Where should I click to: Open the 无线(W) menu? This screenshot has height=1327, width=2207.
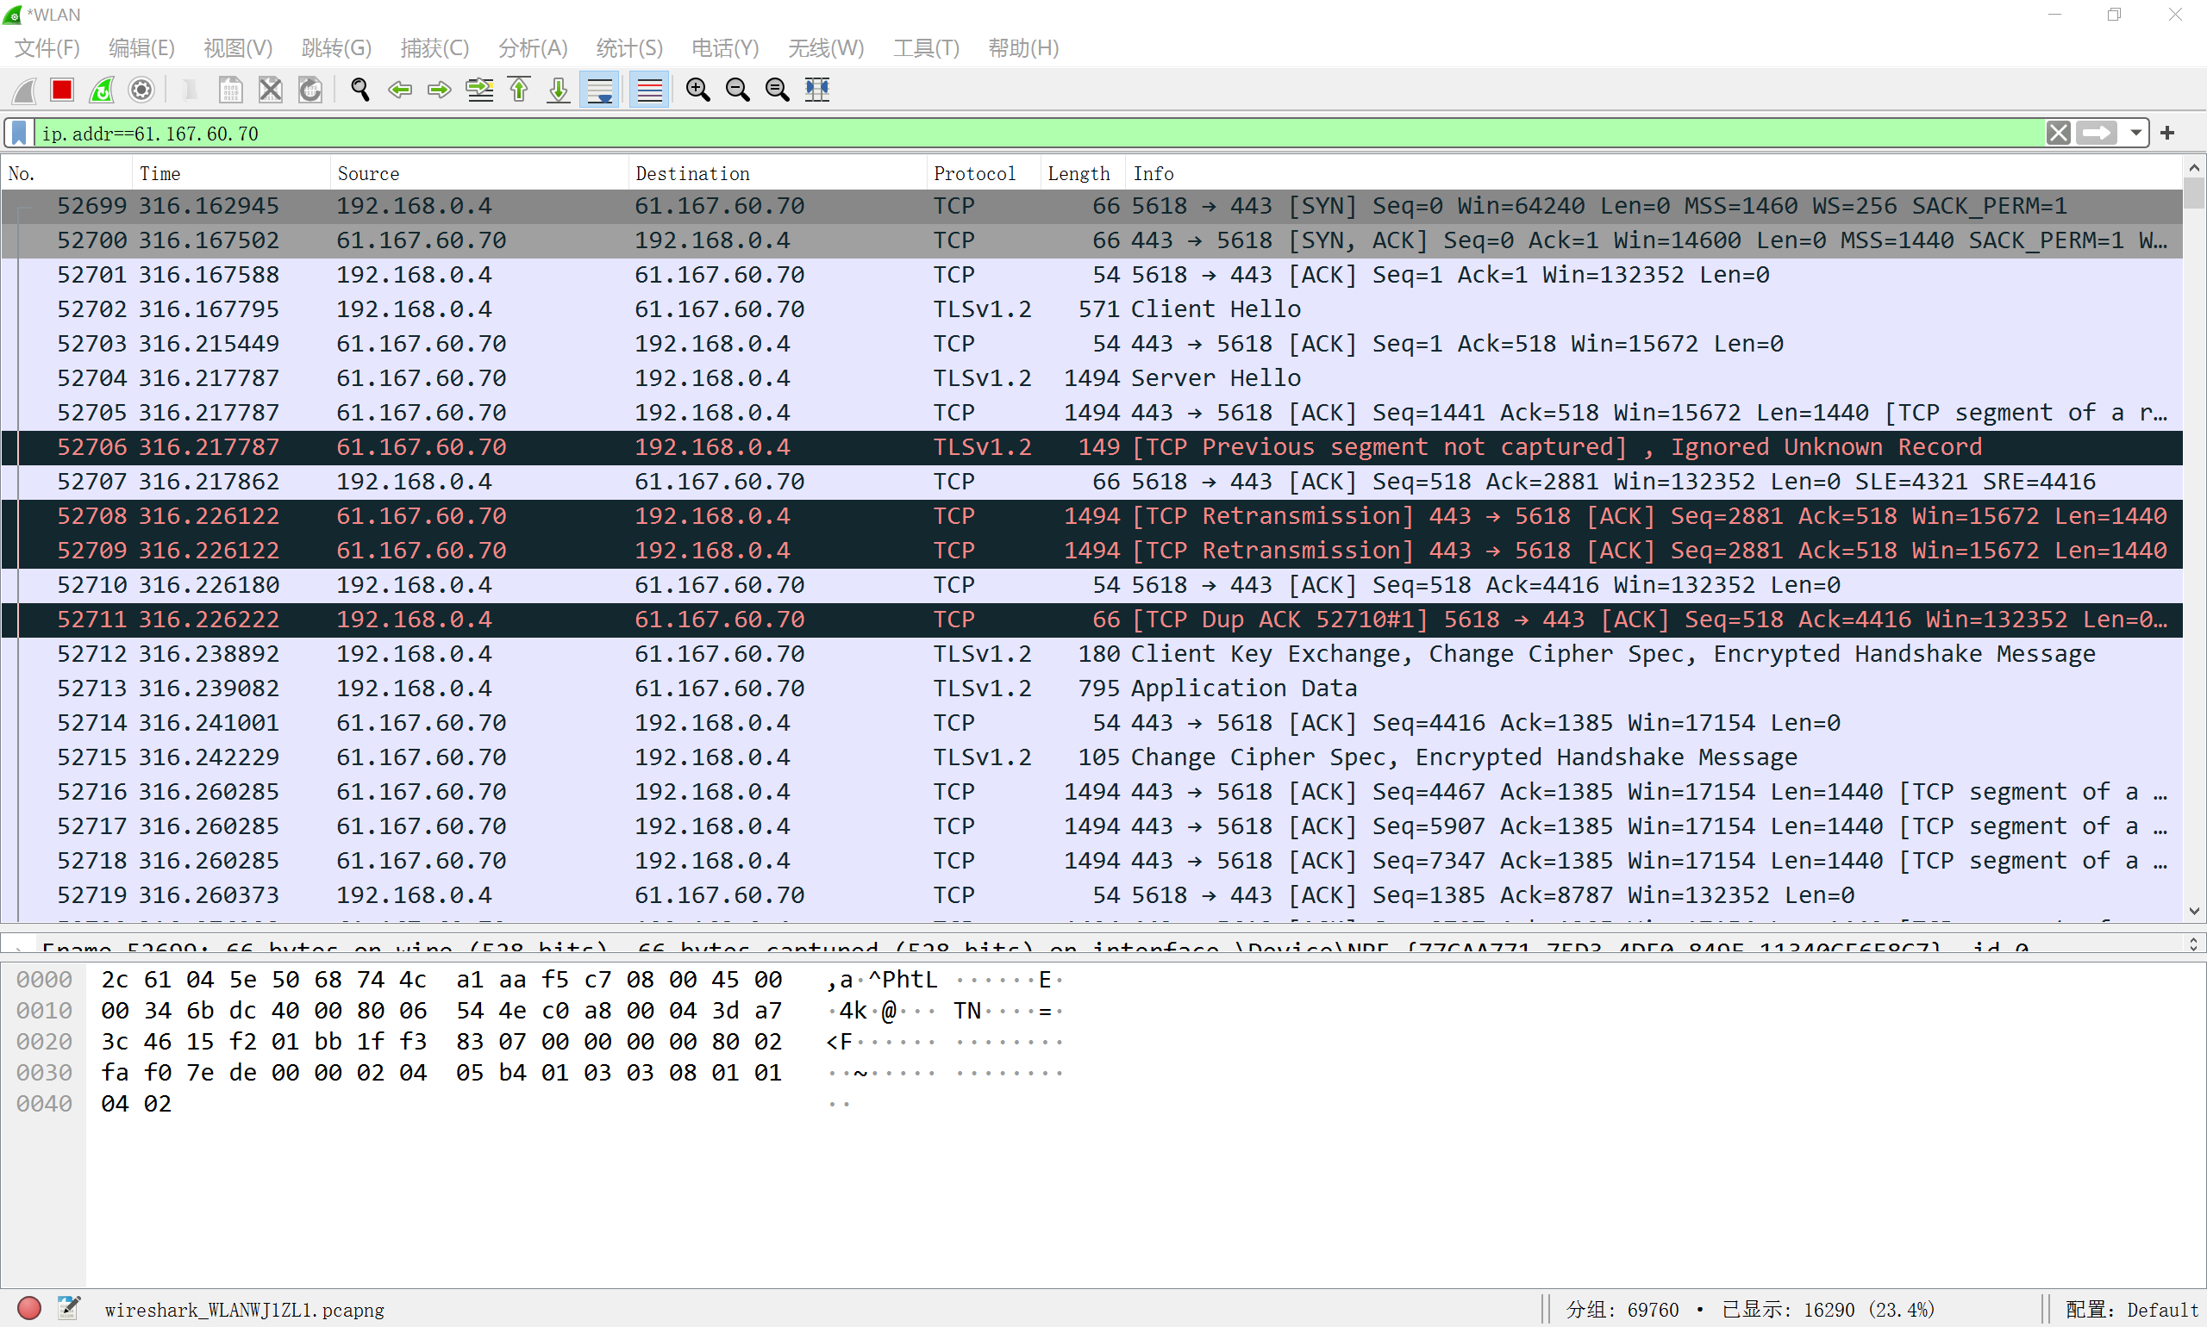pyautogui.click(x=826, y=47)
